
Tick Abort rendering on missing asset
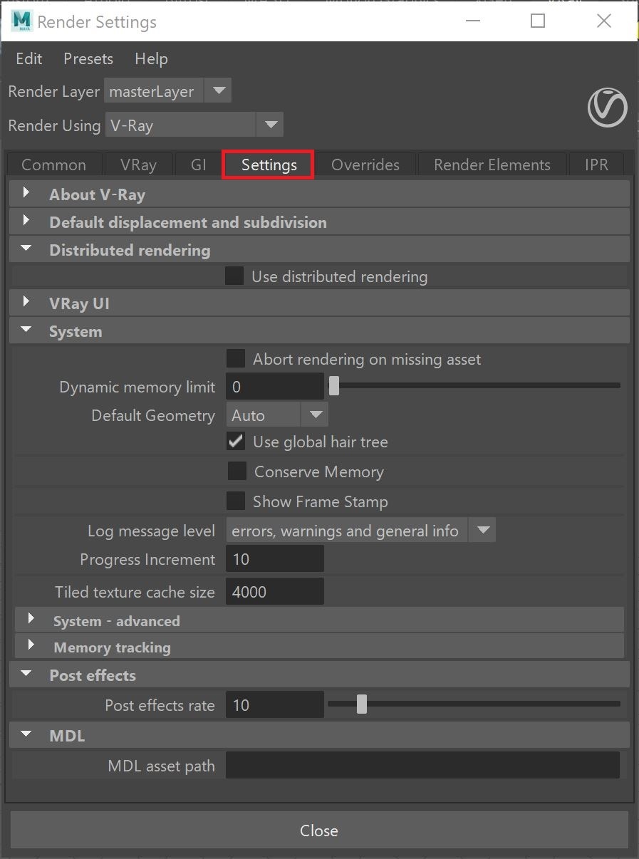[x=236, y=359]
